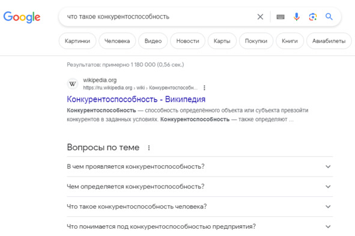
Task: Open Конкурентоспособность - Википедия link
Action: (136, 99)
